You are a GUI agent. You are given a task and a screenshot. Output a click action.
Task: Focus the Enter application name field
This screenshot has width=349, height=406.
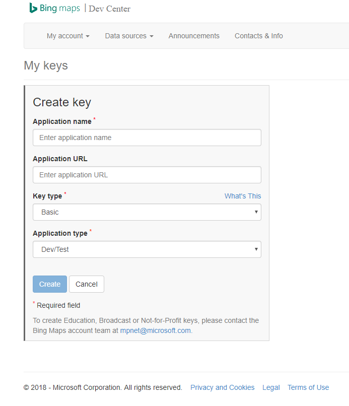pos(147,138)
